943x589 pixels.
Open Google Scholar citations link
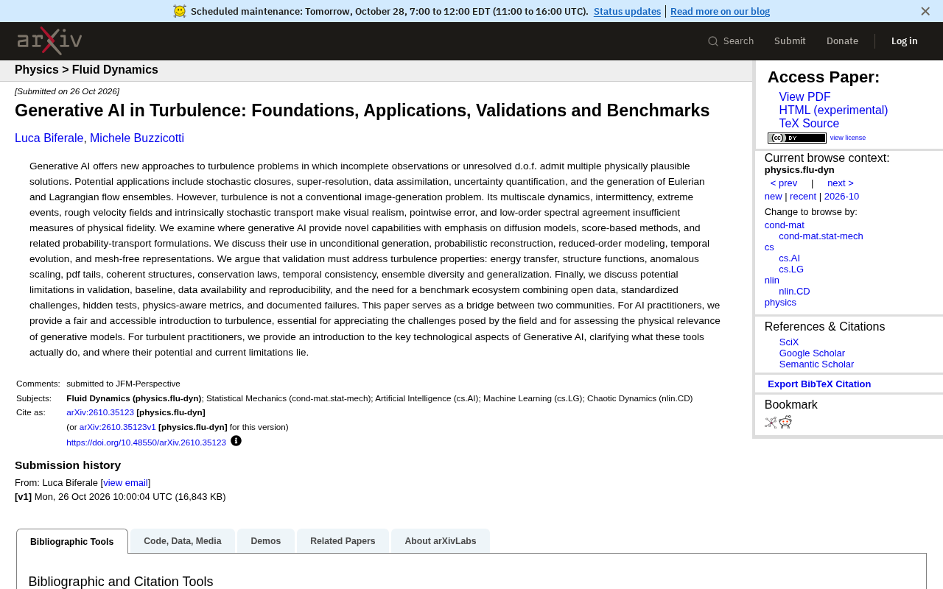812,353
